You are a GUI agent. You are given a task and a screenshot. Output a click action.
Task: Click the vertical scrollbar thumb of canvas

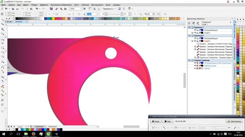coord(185,80)
